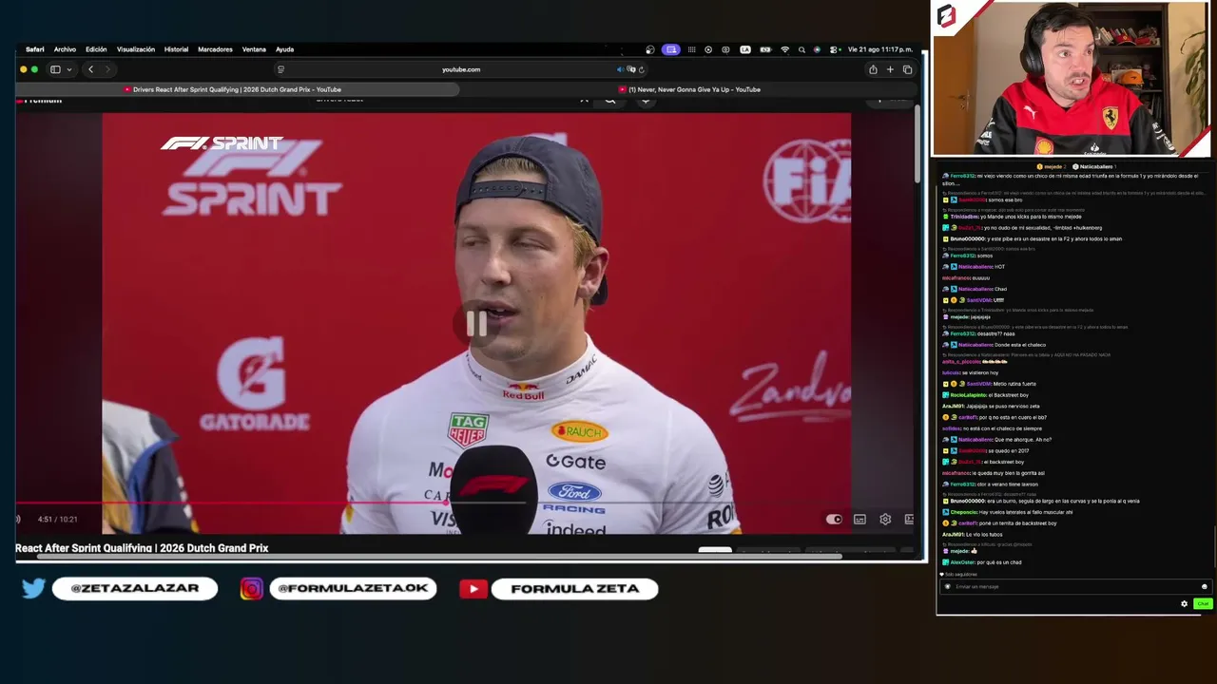Click the green Chat send button

pos(1203,604)
